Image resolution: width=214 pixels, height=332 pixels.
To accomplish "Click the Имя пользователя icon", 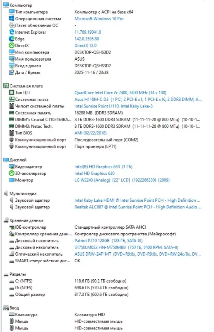I will (12, 59).
